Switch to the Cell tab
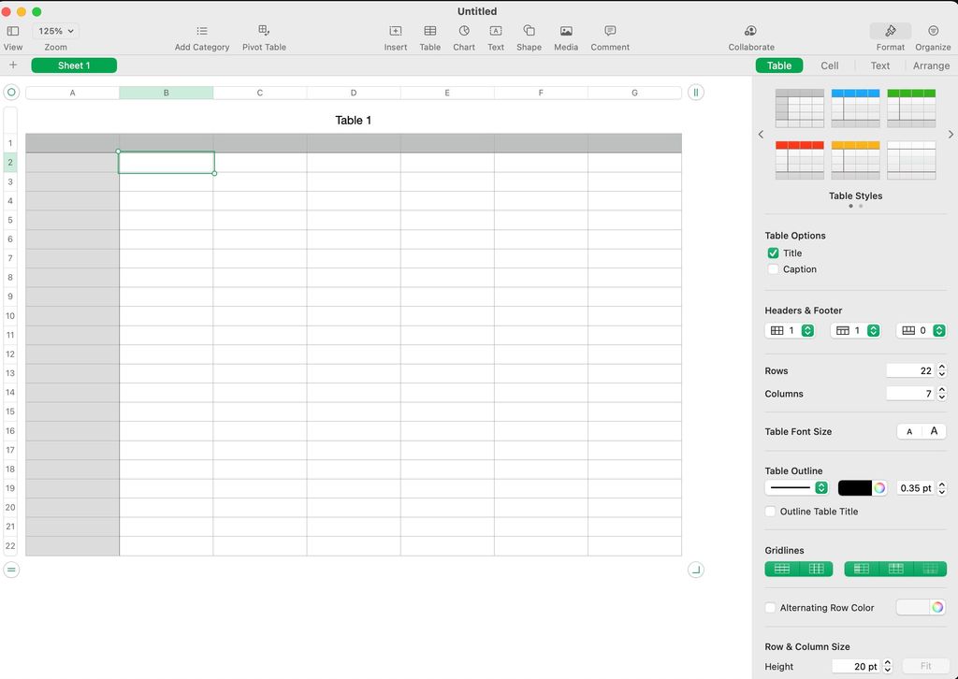The width and height of the screenshot is (958, 679). (x=829, y=65)
